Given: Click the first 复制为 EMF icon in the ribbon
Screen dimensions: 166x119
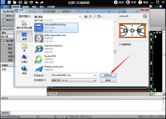Looking at the screenshot, I should pos(4,16).
